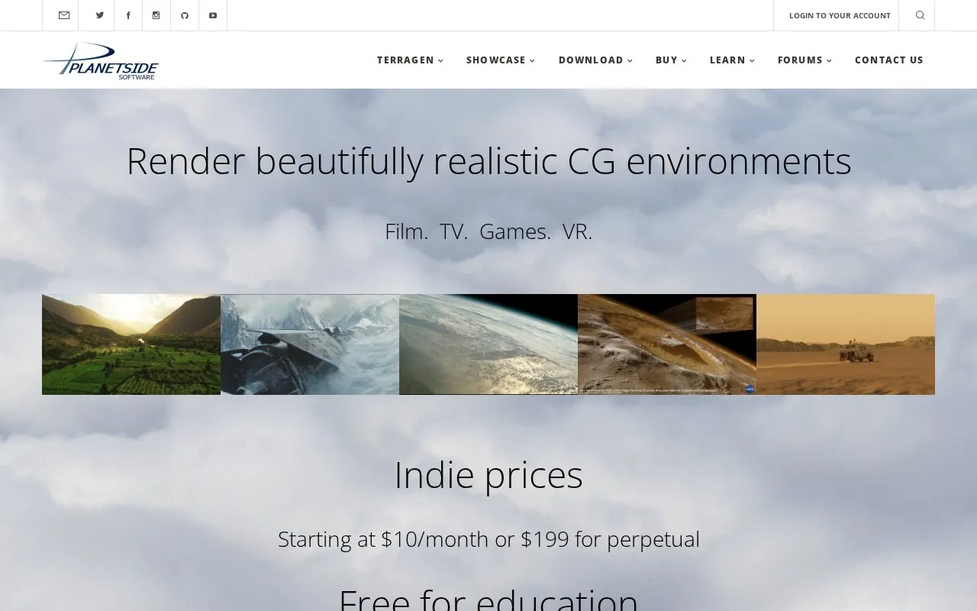Expand the Forums menu
This screenshot has width=977, height=611.
pos(804,60)
